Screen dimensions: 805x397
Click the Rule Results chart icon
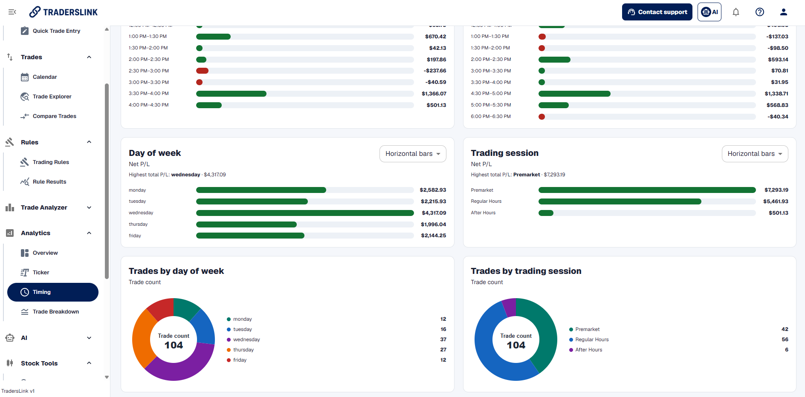point(25,182)
